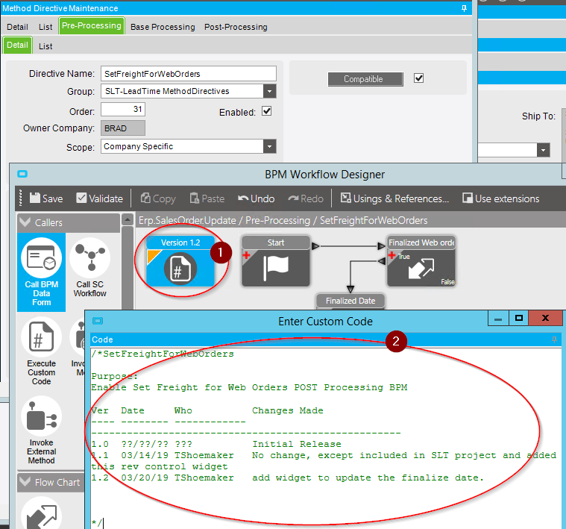Click the 'Enable Set Freight for Web Orders' line
This screenshot has height=529, width=566.
[x=249, y=387]
